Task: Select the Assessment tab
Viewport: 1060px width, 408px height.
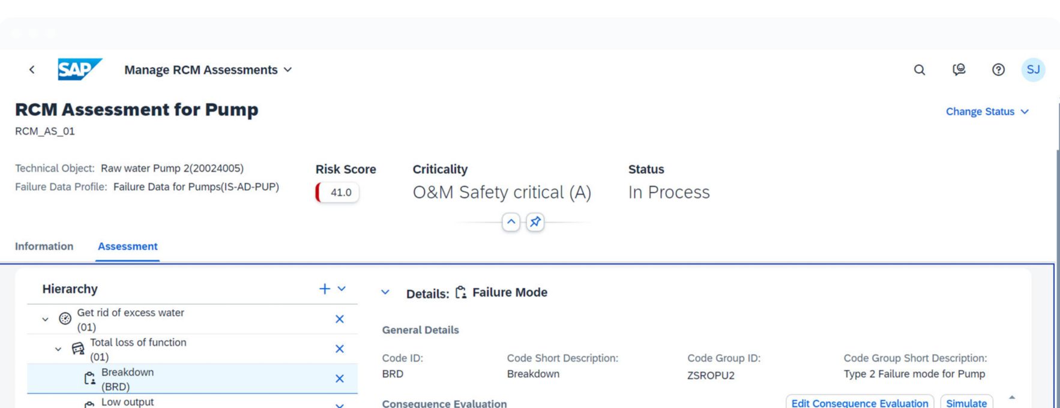Action: tap(127, 246)
